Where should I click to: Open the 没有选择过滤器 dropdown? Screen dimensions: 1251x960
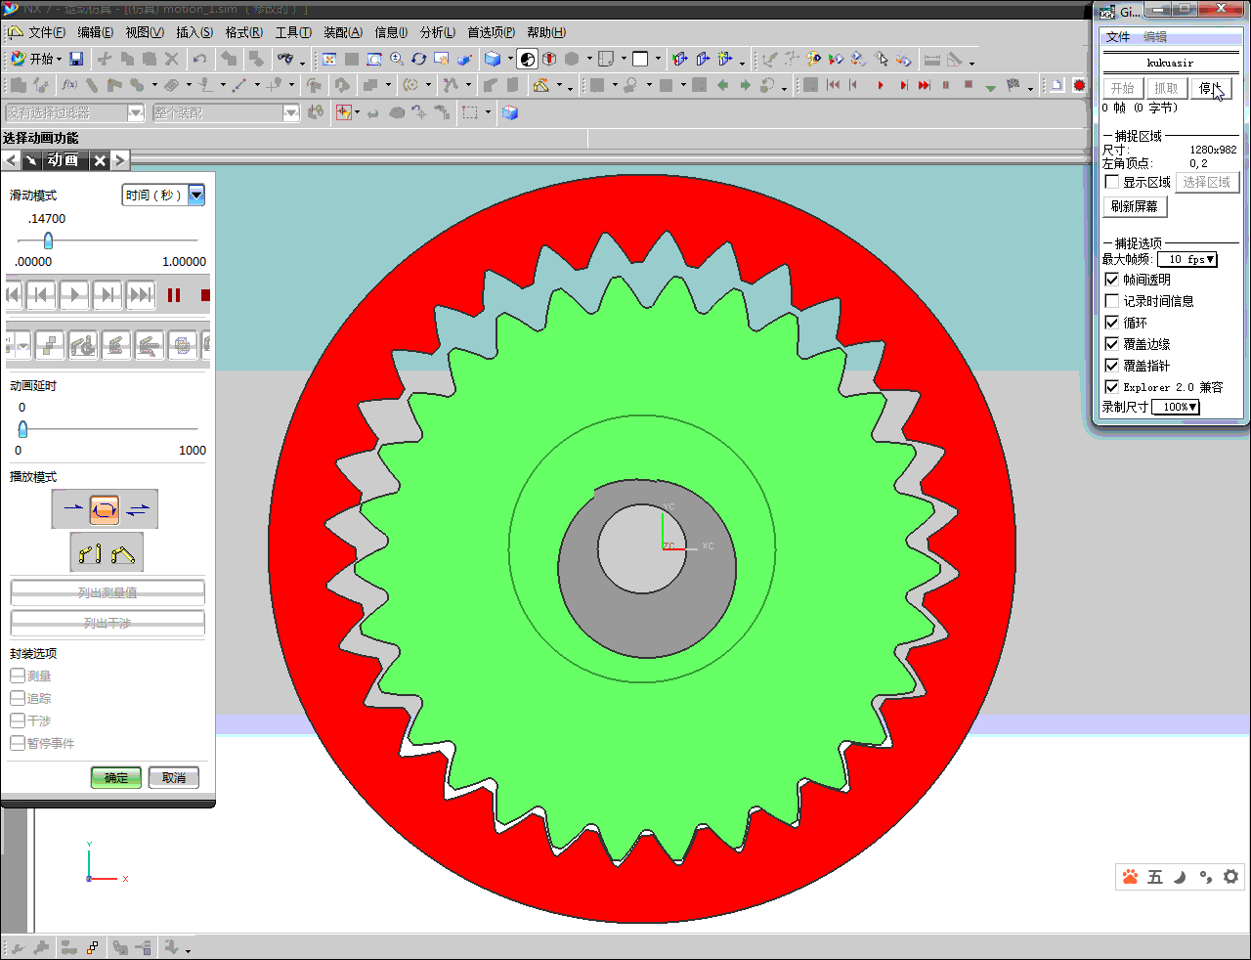[x=136, y=113]
